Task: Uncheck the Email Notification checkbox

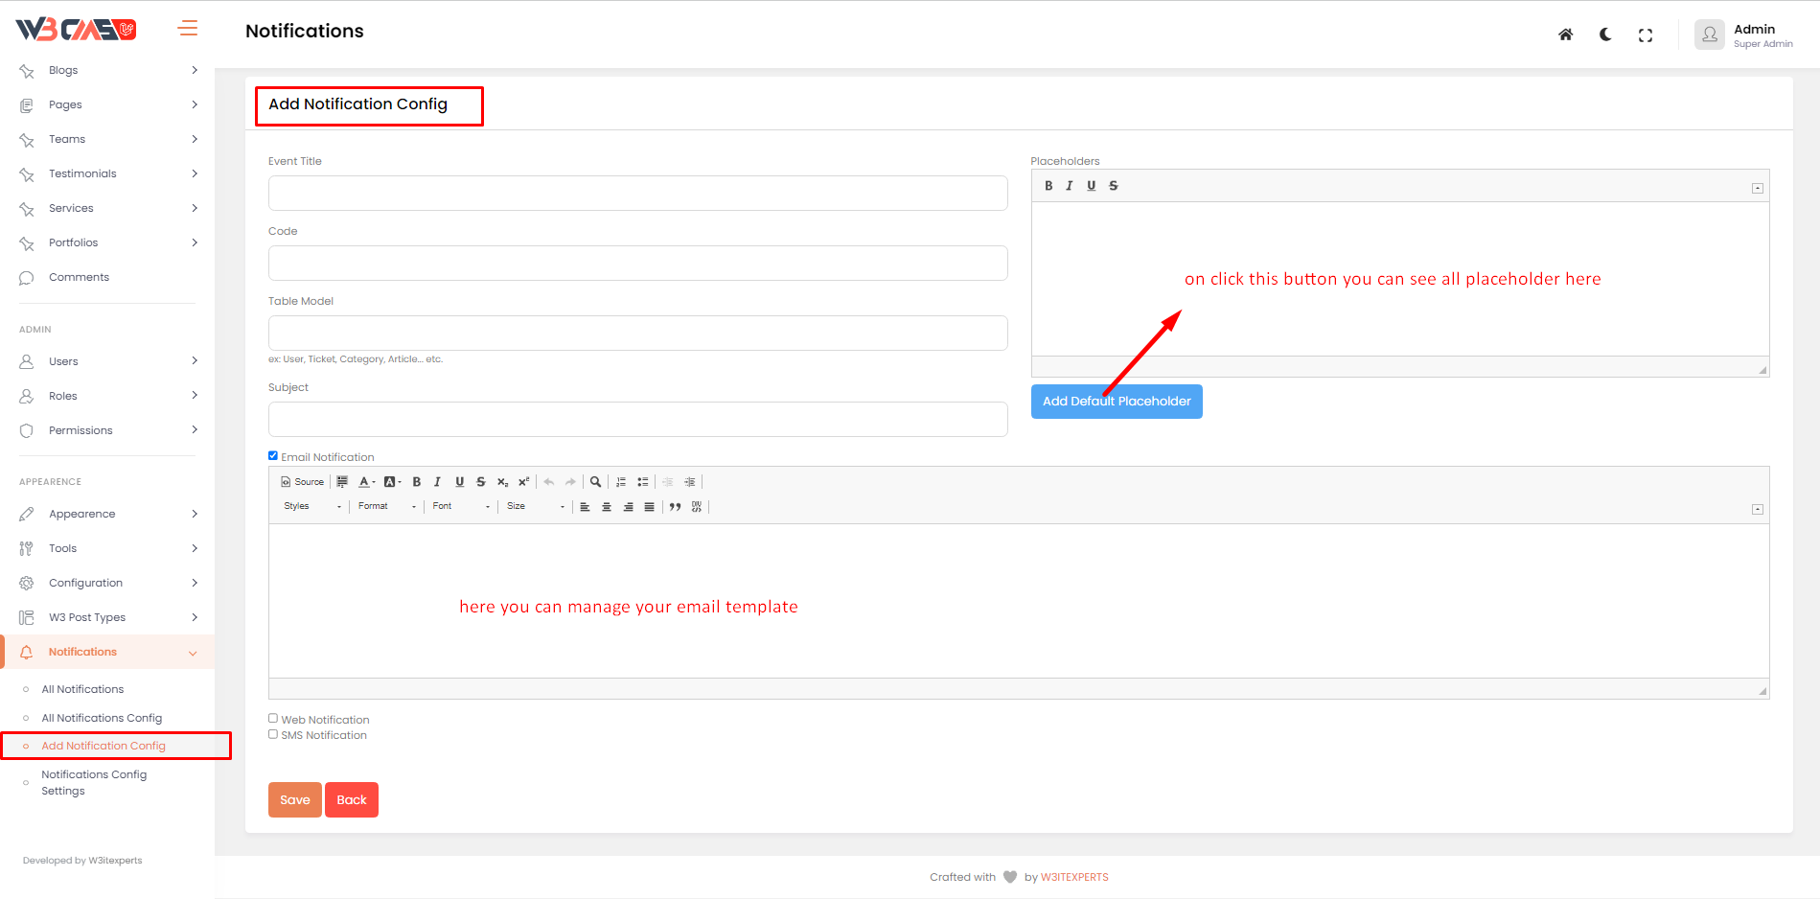Action: tap(273, 456)
